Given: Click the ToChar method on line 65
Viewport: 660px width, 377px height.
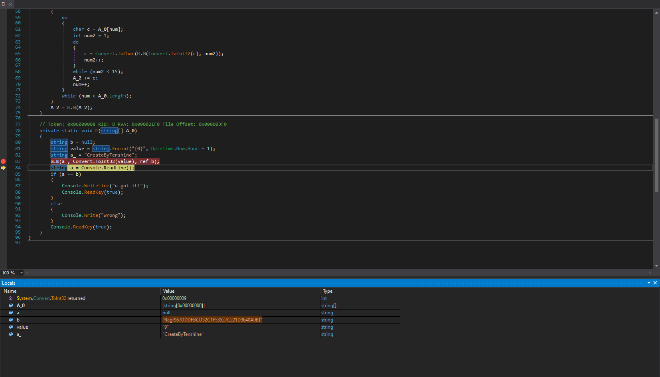Looking at the screenshot, I should pyautogui.click(x=126, y=54).
